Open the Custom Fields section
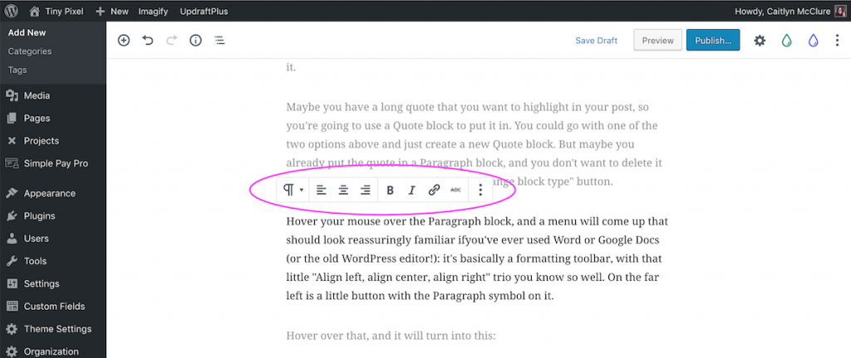The width and height of the screenshot is (851, 358). (54, 306)
